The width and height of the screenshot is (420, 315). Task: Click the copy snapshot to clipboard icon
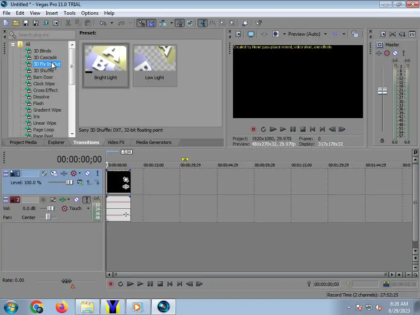pyautogui.click(x=355, y=34)
